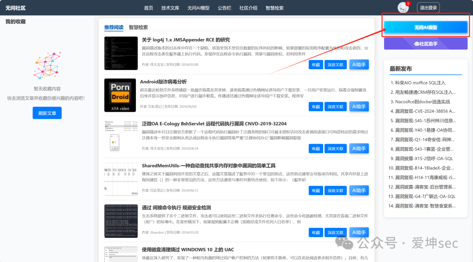
Task: Click 收藏 for 泛微OA E-Cology article
Action: click(x=316, y=149)
